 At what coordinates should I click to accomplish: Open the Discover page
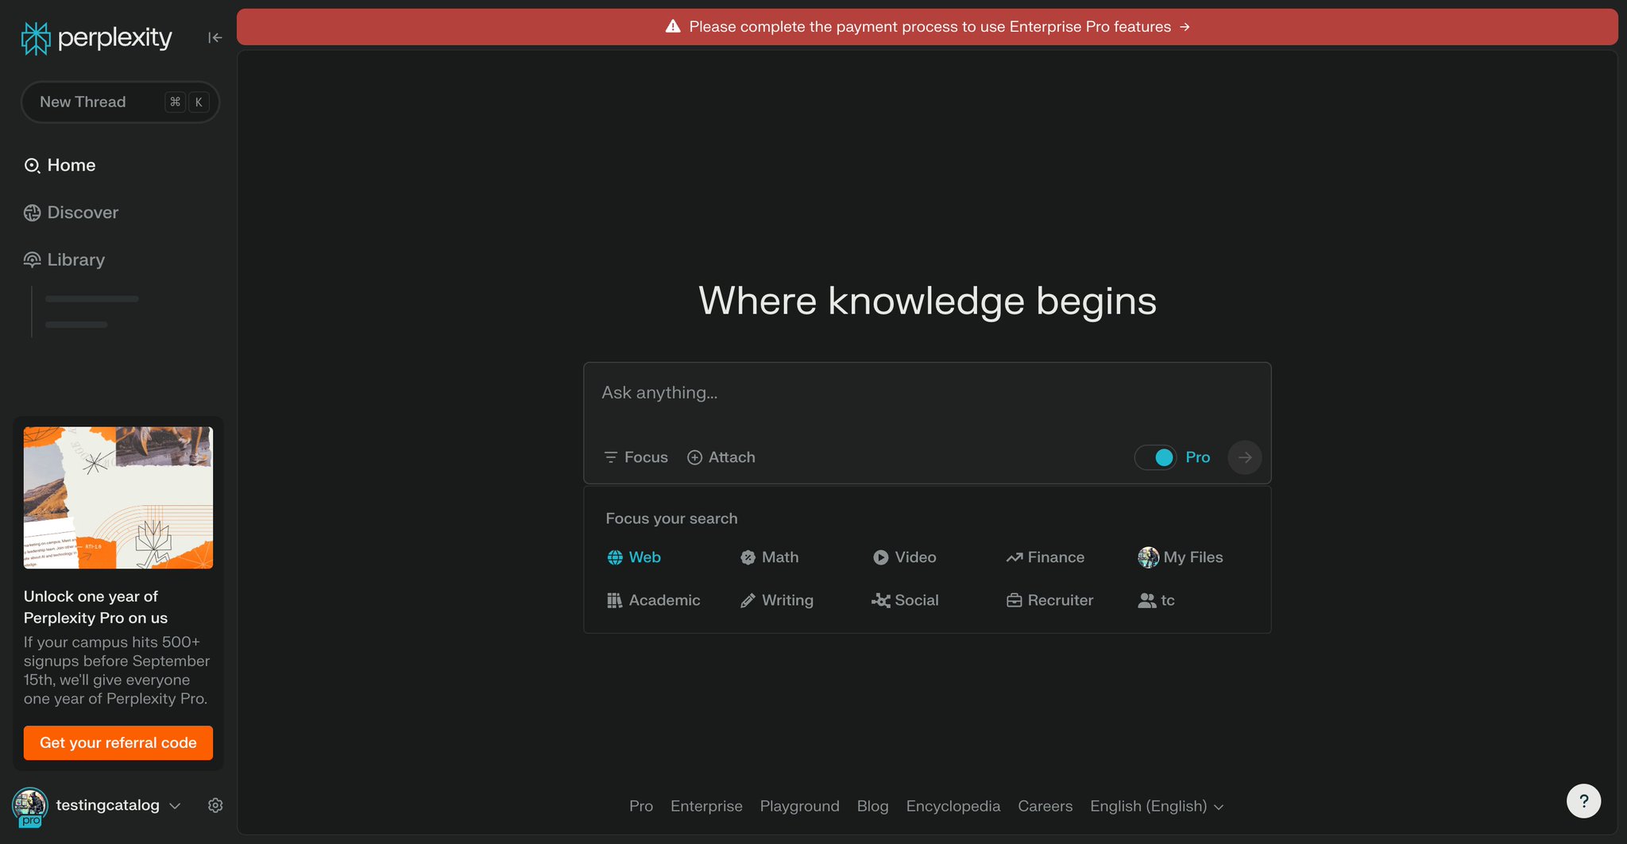(x=71, y=213)
